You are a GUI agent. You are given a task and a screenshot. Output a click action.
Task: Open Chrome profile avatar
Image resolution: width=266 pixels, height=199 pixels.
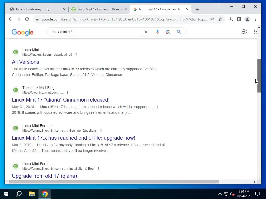tap(247, 19)
